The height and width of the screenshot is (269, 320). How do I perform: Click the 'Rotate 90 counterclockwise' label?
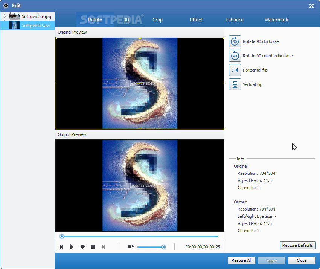pyautogui.click(x=268, y=56)
